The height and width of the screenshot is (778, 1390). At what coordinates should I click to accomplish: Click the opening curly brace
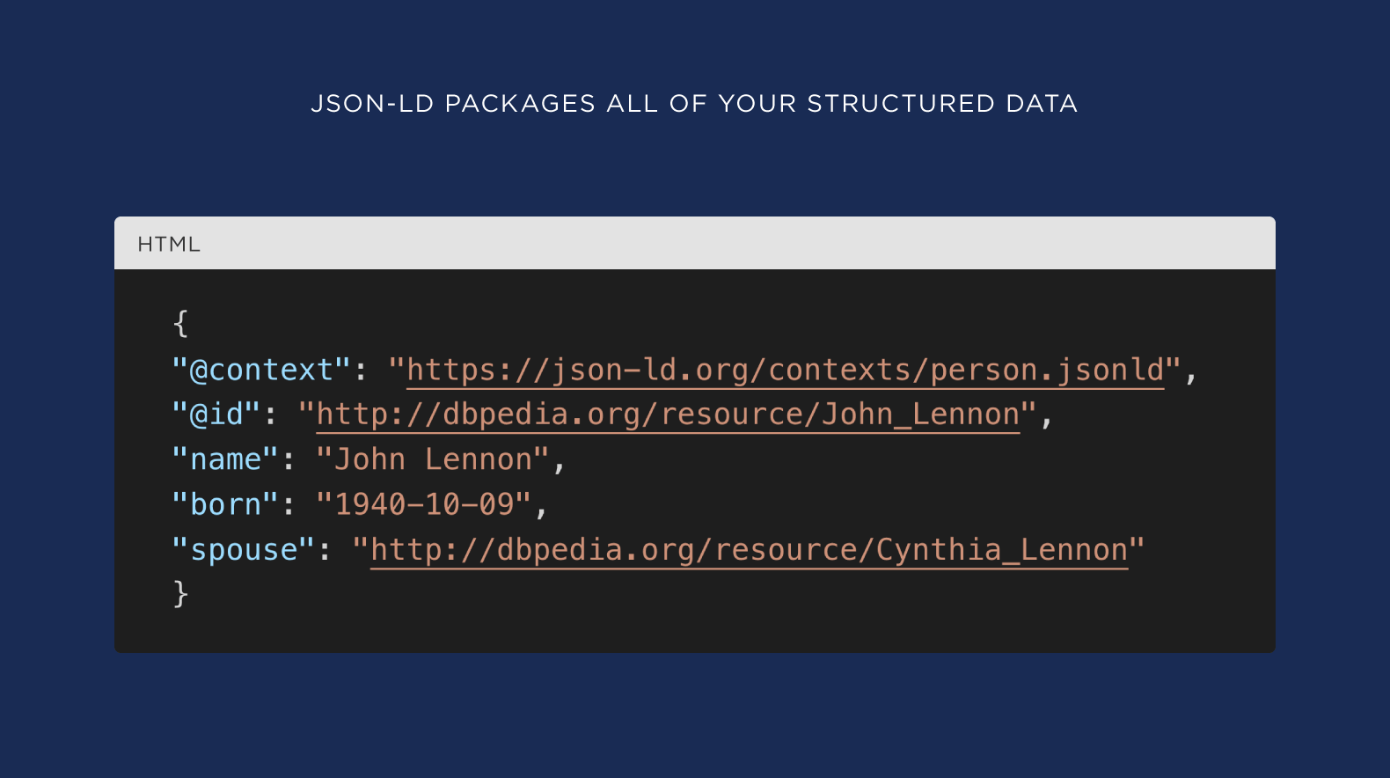180,323
